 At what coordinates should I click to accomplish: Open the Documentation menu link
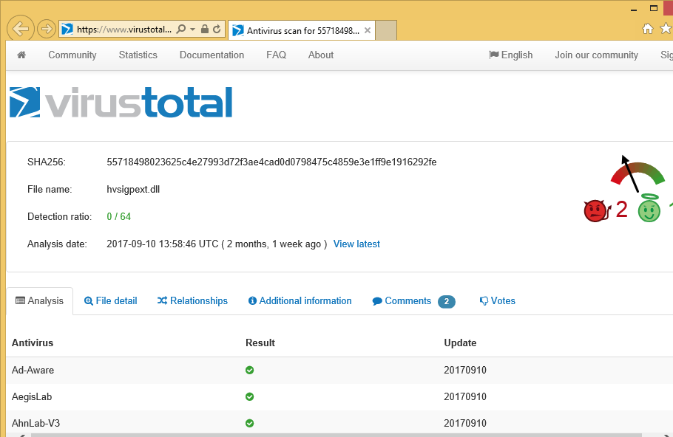click(x=212, y=55)
